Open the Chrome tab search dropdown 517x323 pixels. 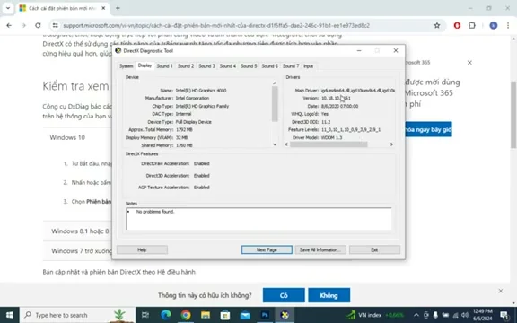[8, 8]
